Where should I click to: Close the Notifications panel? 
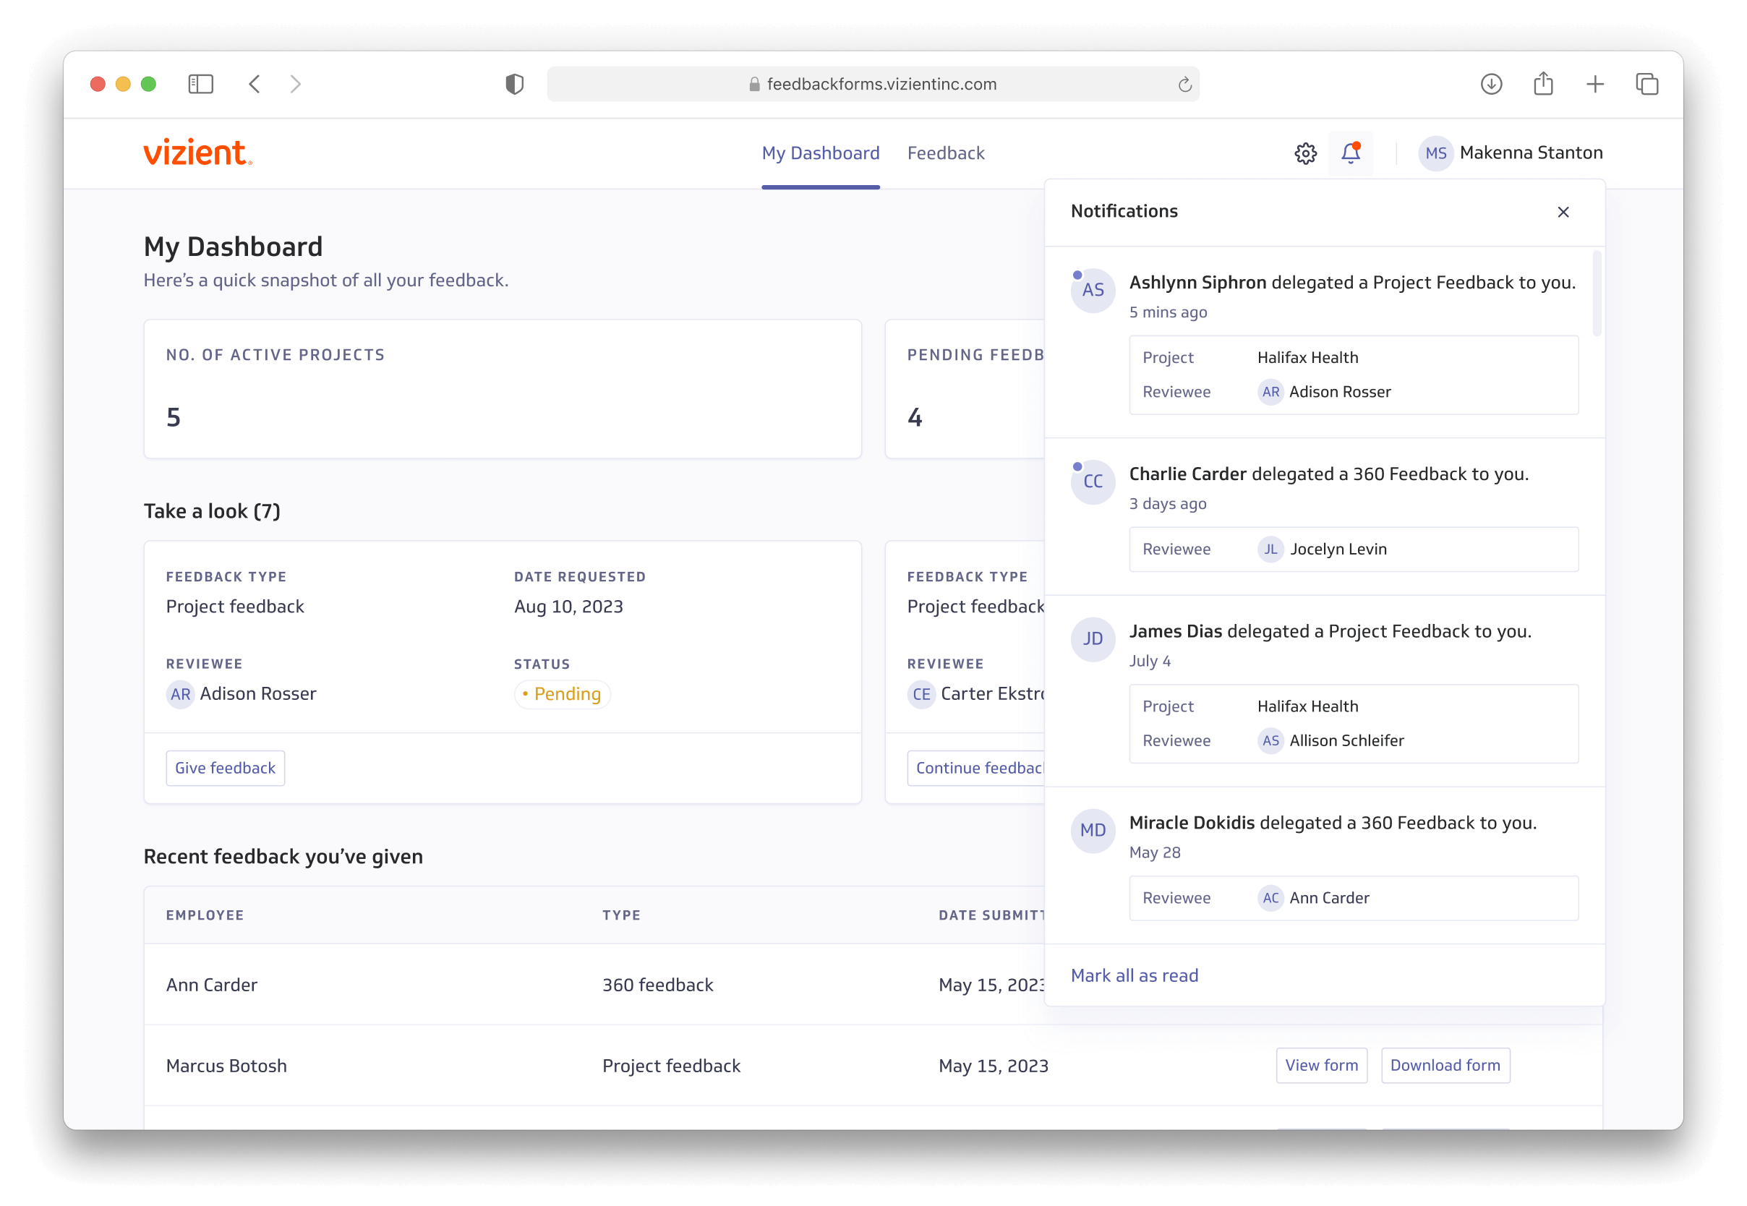click(x=1563, y=213)
